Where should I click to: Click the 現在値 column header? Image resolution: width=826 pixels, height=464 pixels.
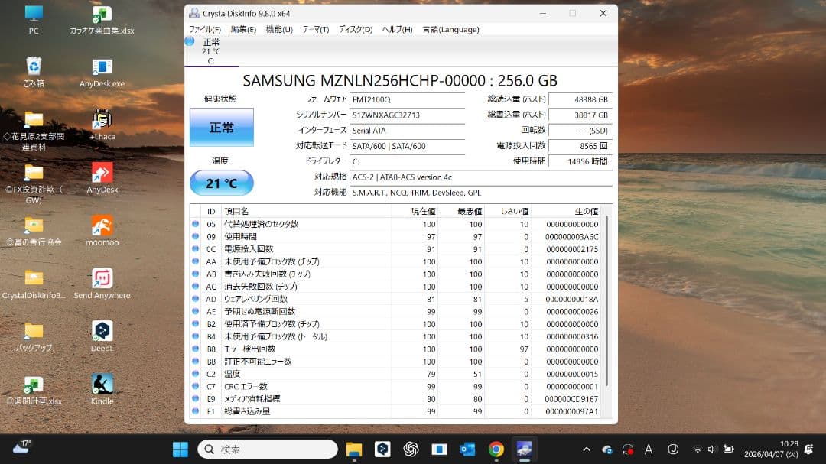pos(414,211)
